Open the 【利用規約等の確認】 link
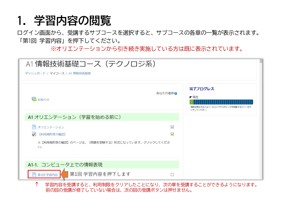This screenshot has width=286, height=214. click(52, 134)
